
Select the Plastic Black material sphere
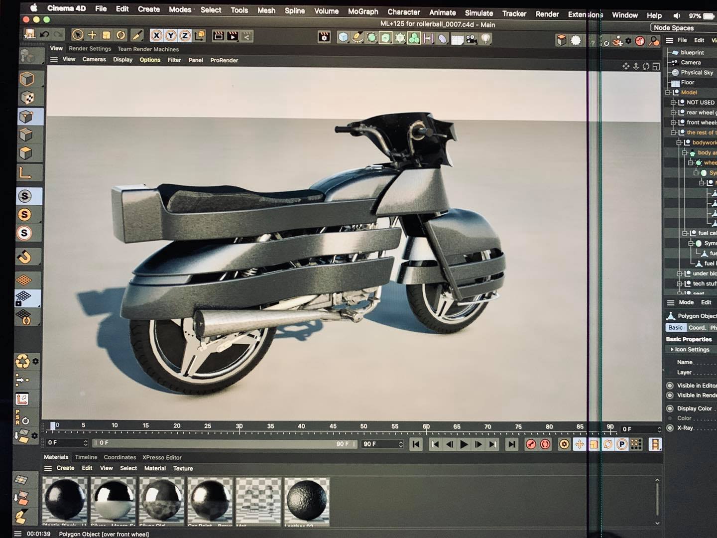coord(65,501)
